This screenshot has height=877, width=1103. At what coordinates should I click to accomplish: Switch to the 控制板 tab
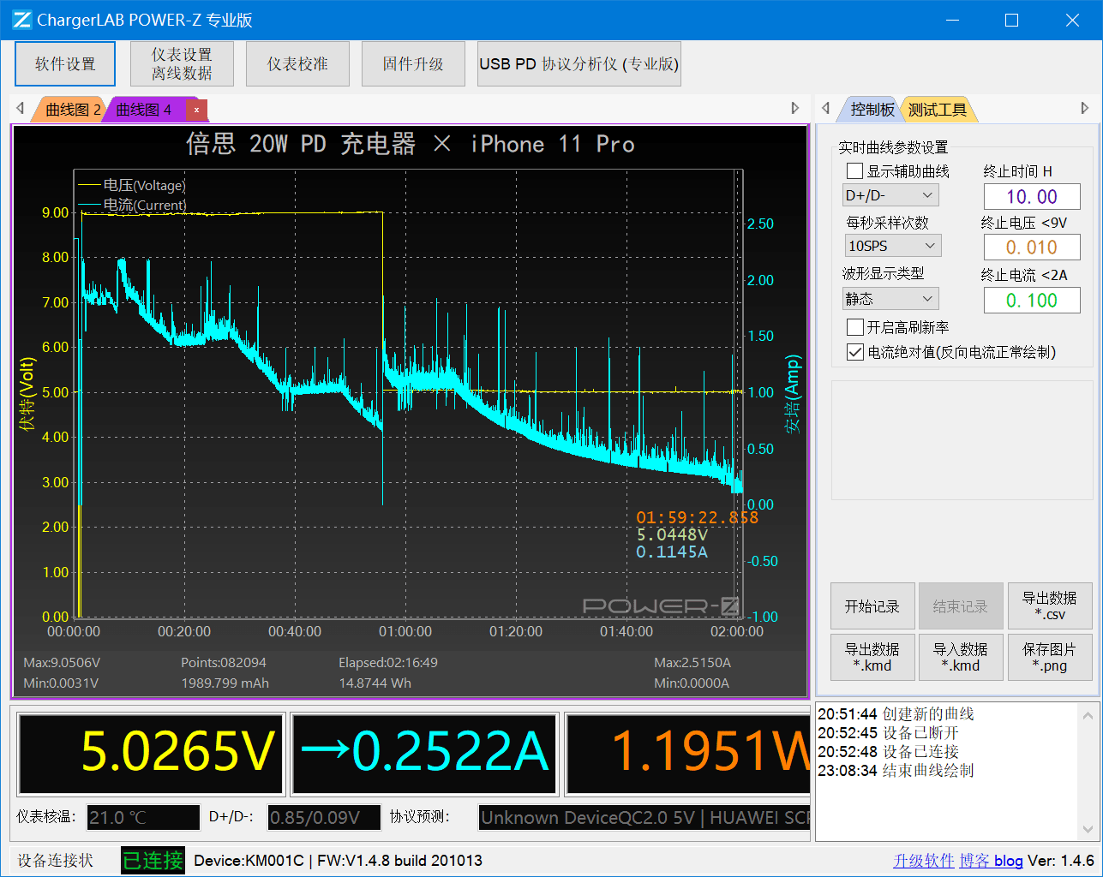872,110
